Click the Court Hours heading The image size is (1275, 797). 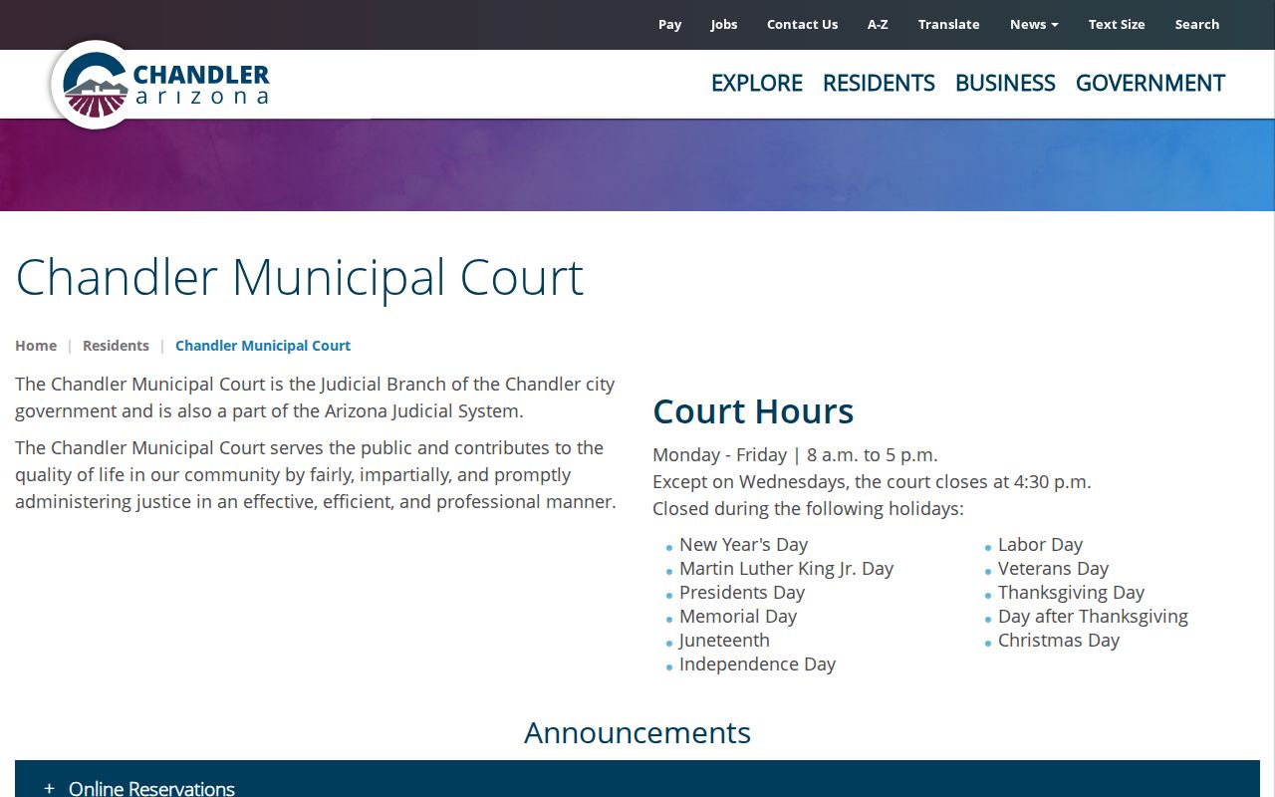[753, 411]
